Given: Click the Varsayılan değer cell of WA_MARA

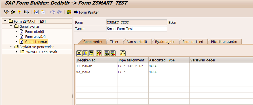Looking at the screenshot, I should coord(221,72).
